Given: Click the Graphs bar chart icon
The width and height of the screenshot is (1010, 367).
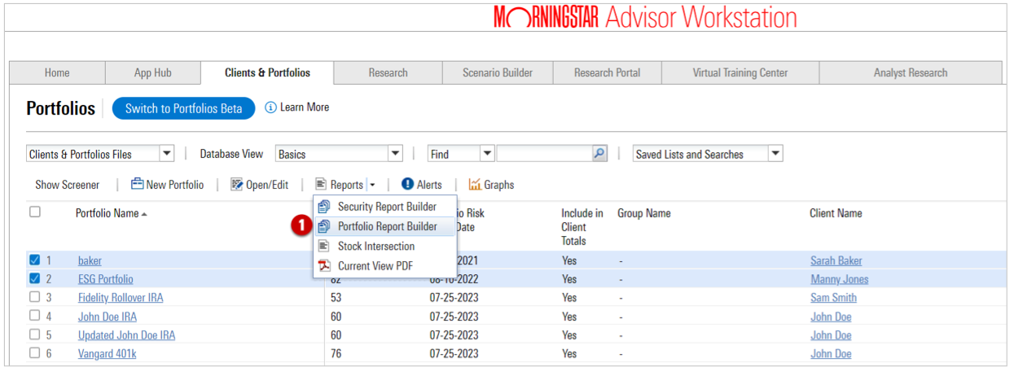Looking at the screenshot, I should pyautogui.click(x=475, y=185).
